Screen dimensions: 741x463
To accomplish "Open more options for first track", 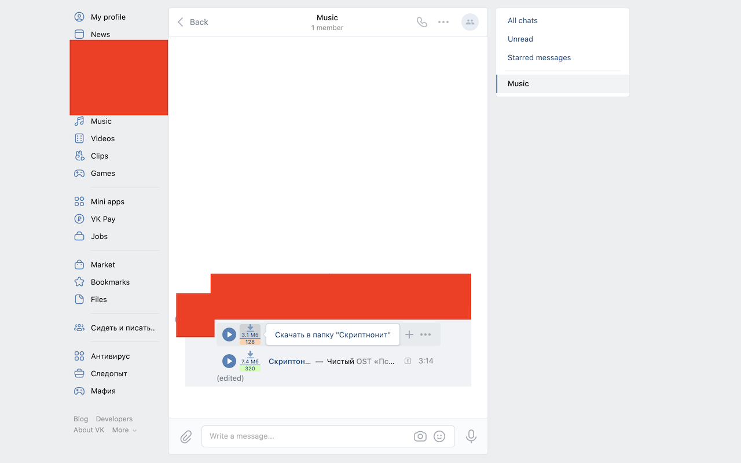I will pyautogui.click(x=425, y=335).
